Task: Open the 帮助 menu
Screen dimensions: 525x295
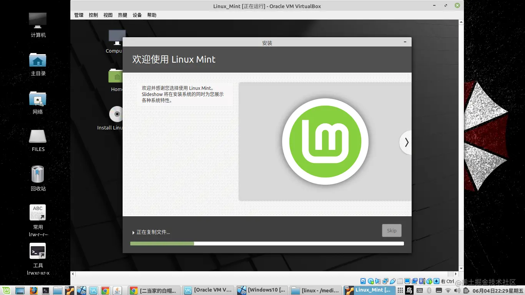Action: [152, 15]
